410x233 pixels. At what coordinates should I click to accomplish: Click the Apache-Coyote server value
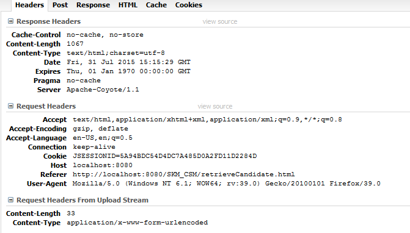pyautogui.click(x=103, y=90)
